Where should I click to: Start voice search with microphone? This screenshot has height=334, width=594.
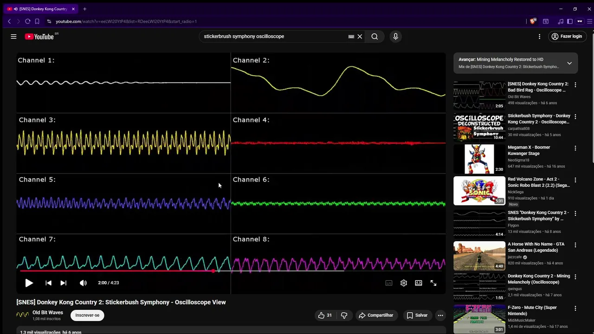(x=395, y=36)
